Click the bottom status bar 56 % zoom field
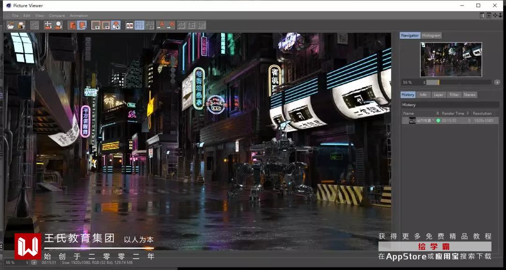The image size is (506, 270). coord(15,263)
